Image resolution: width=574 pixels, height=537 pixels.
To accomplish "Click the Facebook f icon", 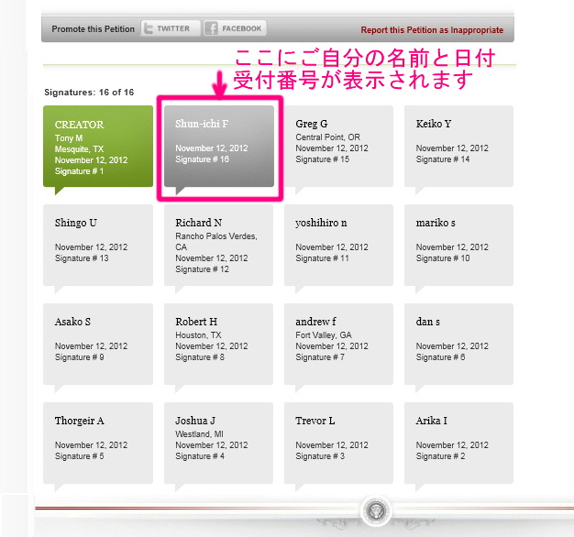I will click(212, 28).
